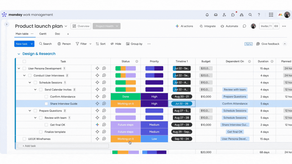Collapse the Conduct User Interviews subtasks
This screenshot has width=292, height=164.
point(24,75)
